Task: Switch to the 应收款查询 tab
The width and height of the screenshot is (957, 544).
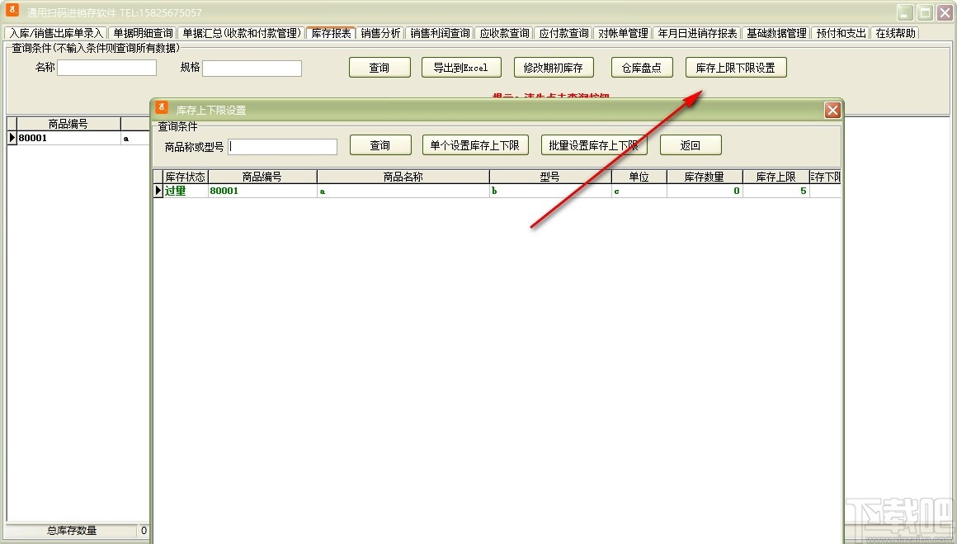Action: tap(504, 34)
